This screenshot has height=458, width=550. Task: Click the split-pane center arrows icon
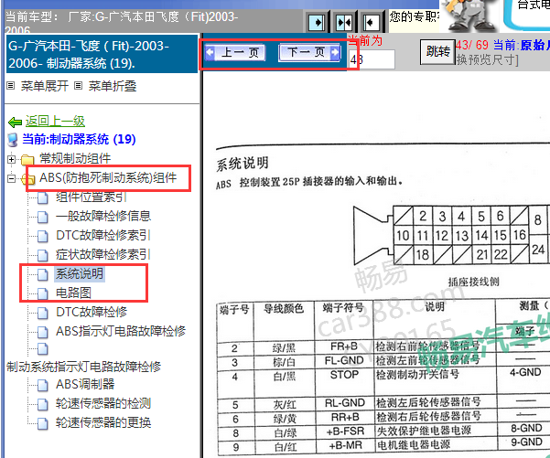coord(344,23)
